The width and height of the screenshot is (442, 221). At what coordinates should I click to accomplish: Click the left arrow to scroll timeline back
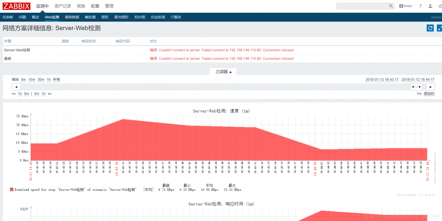[16, 87]
